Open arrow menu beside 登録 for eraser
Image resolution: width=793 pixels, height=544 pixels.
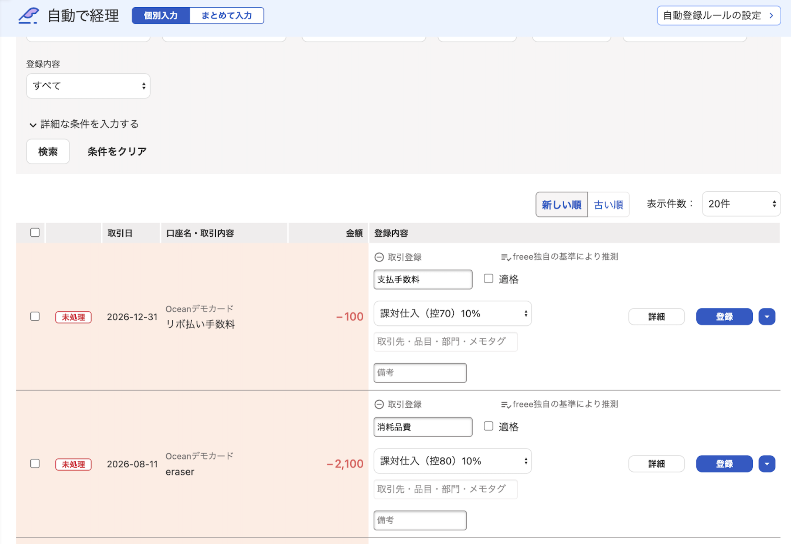point(767,464)
